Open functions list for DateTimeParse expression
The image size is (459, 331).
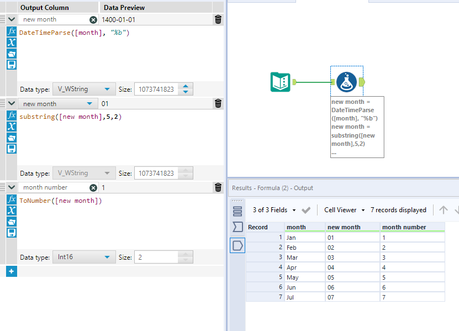click(12, 31)
